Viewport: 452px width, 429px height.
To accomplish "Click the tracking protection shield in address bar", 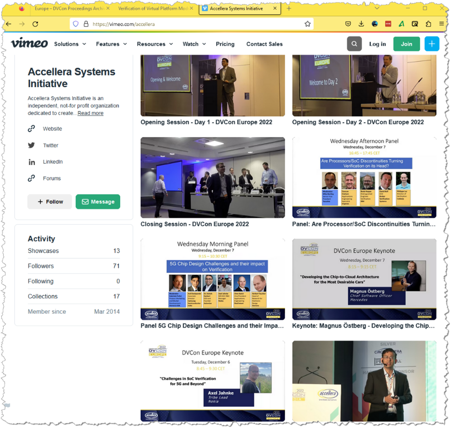I will click(x=76, y=24).
